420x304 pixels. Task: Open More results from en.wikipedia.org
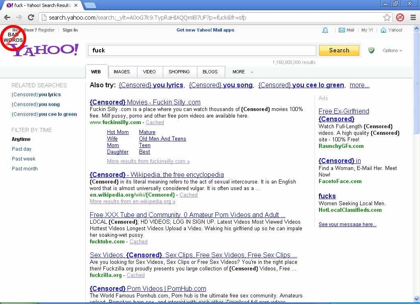point(132,202)
